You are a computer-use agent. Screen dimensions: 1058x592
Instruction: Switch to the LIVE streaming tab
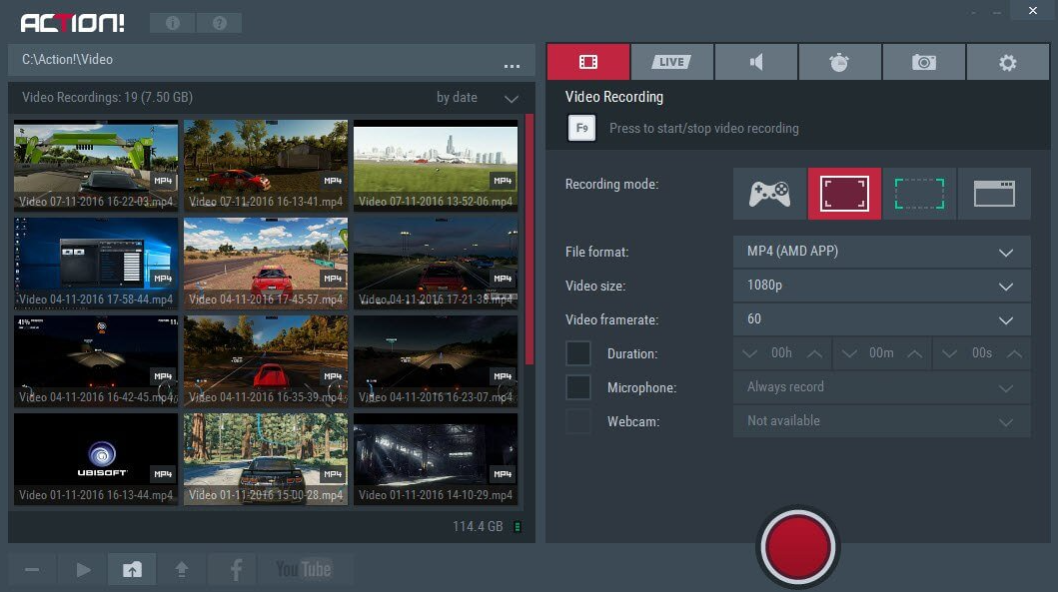pyautogui.click(x=671, y=62)
